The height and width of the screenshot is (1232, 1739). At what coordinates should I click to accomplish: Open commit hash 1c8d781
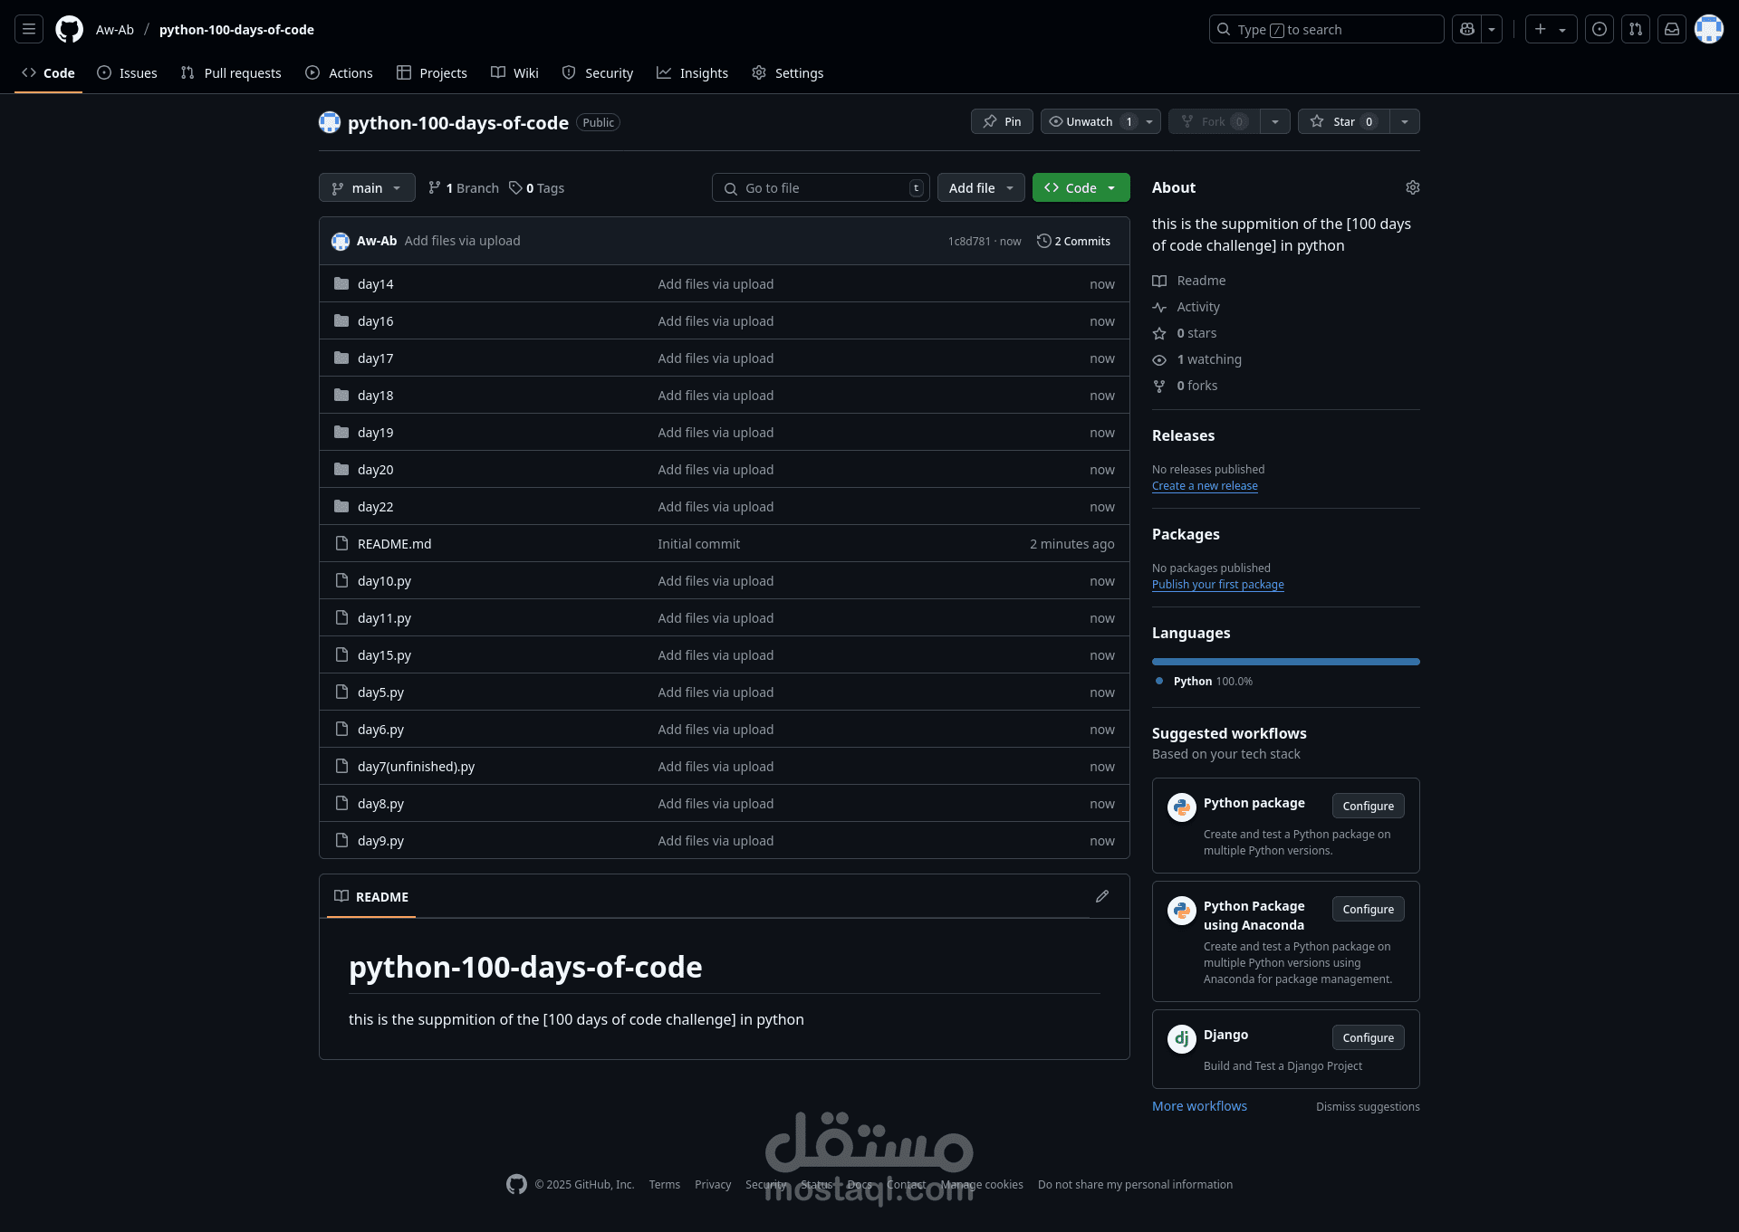coord(969,241)
